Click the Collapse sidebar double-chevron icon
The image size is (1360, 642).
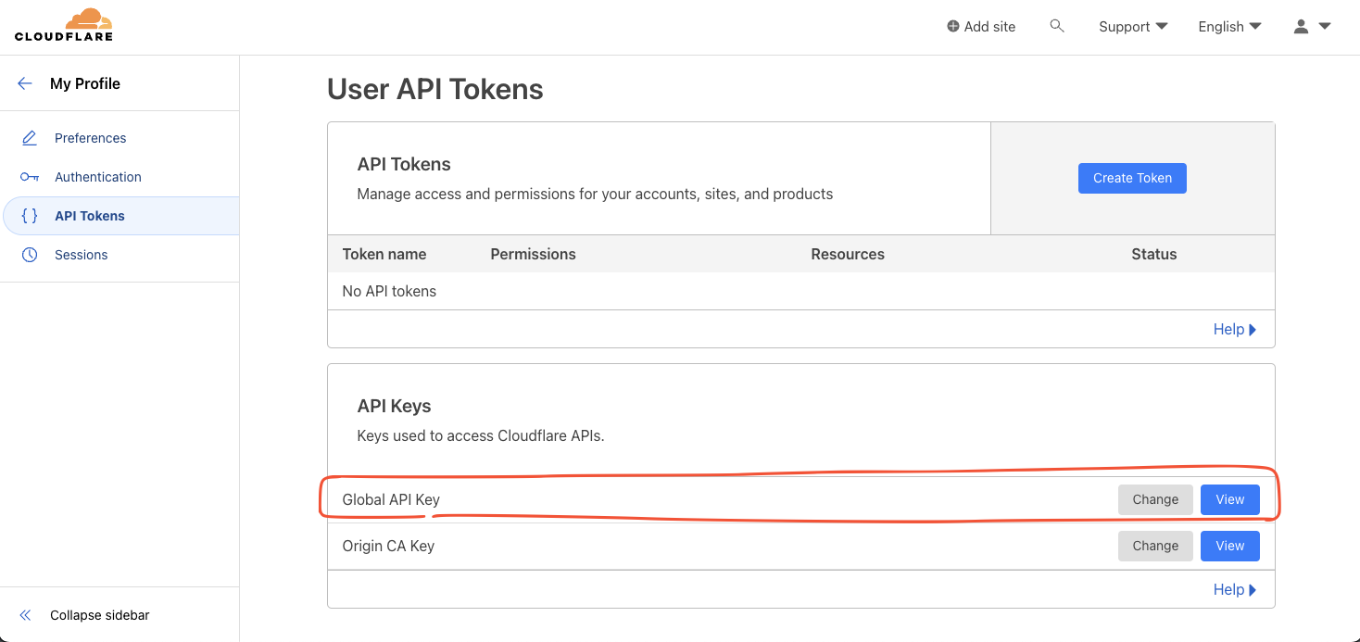coord(26,615)
